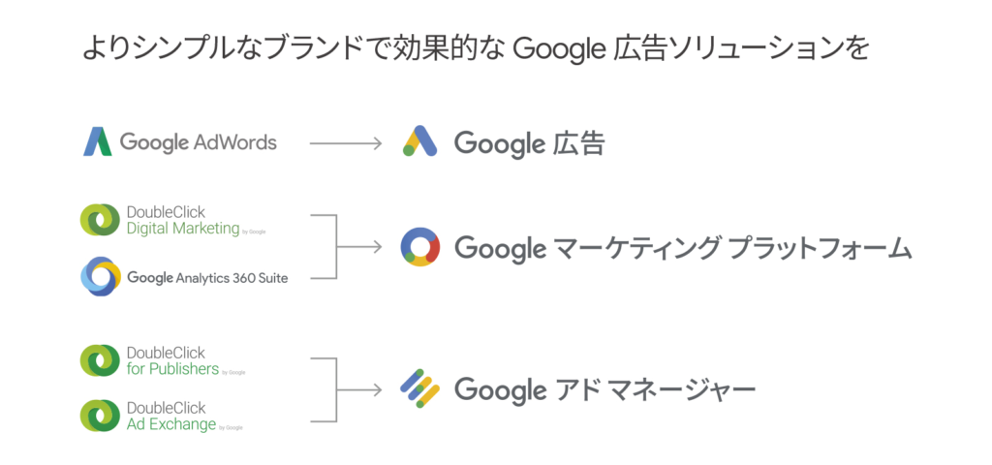Click the Google Analytics 360 Suite icon
992x465 pixels.
coord(99,277)
